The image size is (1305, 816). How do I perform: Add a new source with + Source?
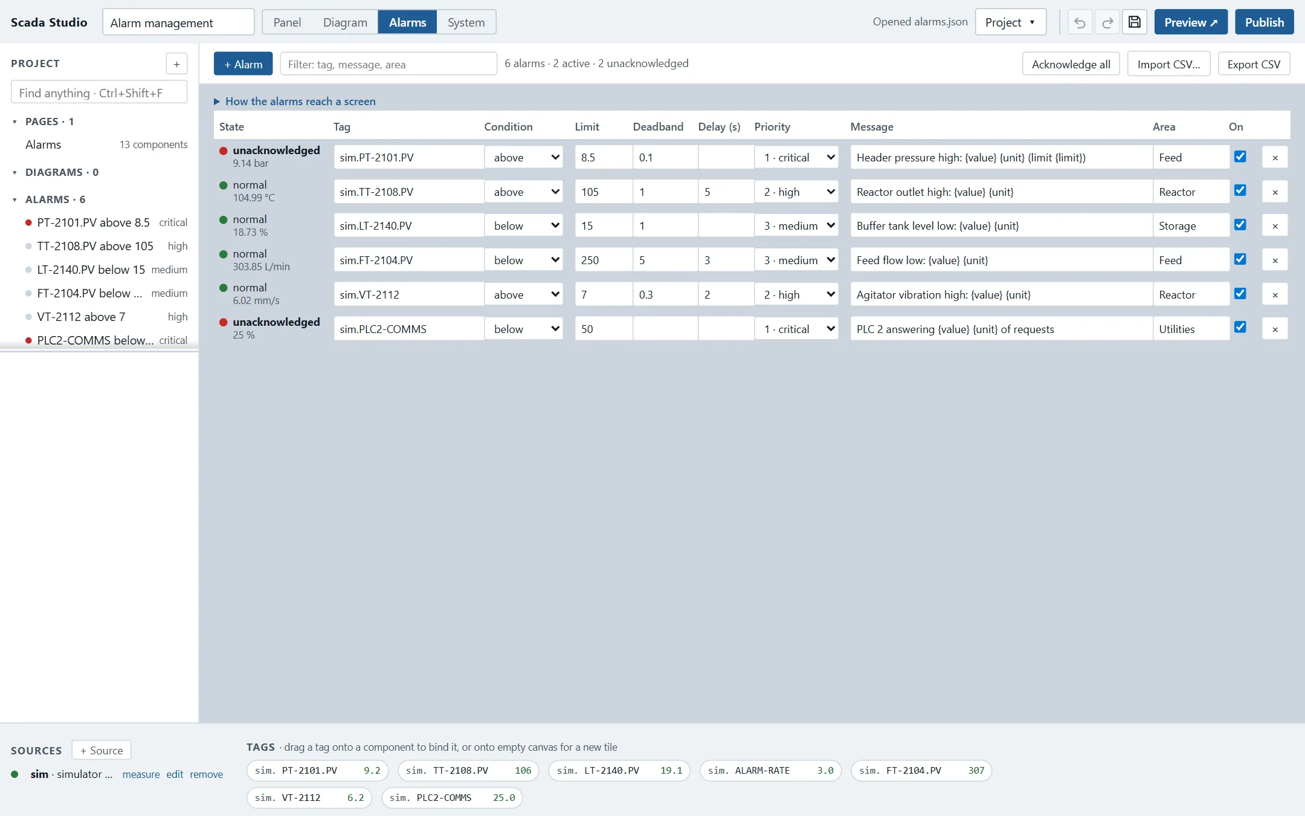click(x=101, y=750)
